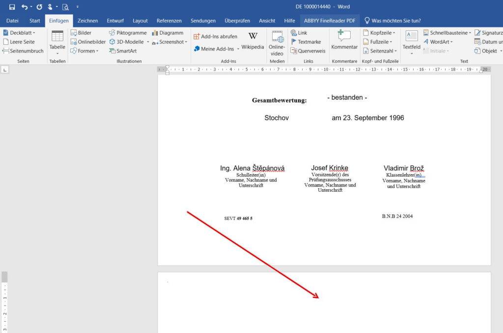Image resolution: width=503 pixels, height=333 pixels.
Task: Insert a Leere Seite
Action: 19,42
